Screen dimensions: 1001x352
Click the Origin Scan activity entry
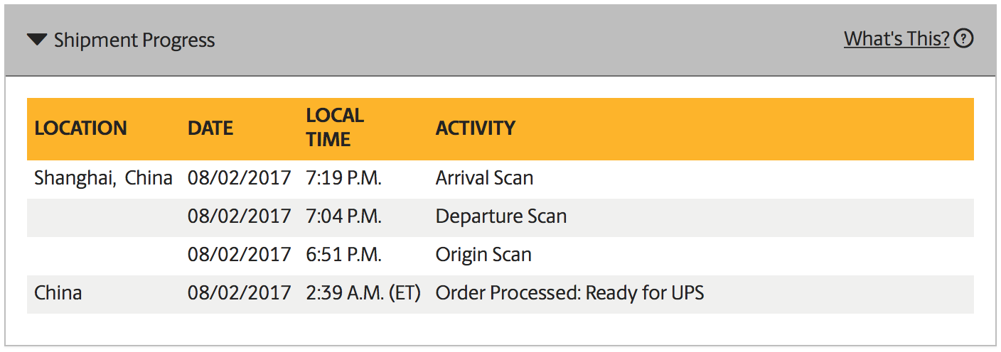[483, 255]
